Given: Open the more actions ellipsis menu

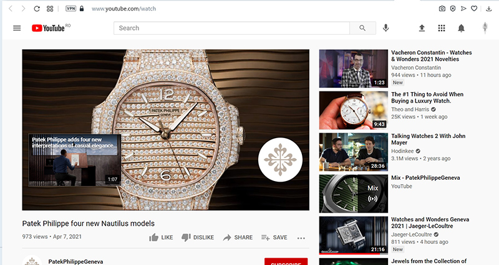Looking at the screenshot, I should [301, 238].
